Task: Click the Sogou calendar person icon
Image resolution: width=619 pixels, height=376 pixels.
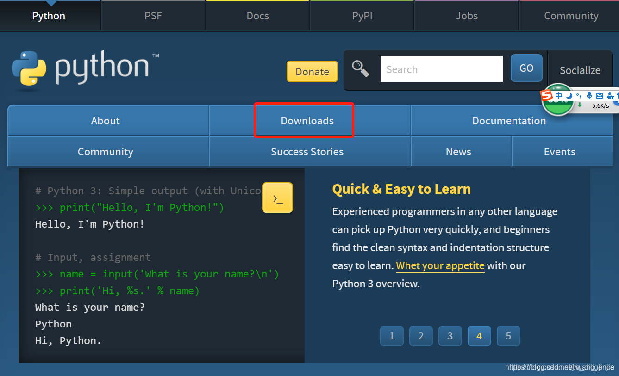Action: coord(611,96)
